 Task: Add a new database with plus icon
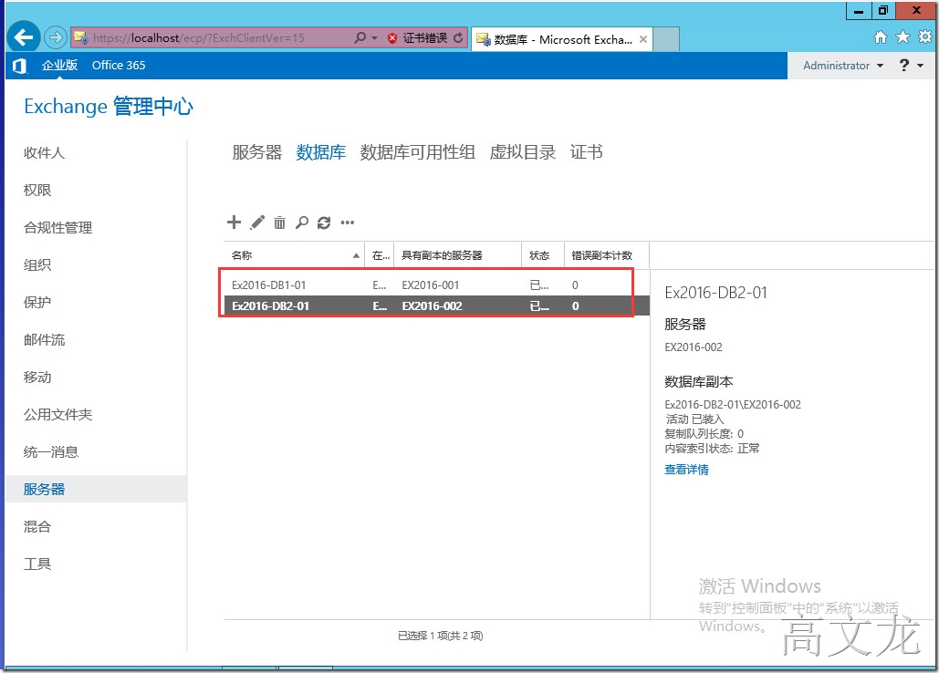(x=234, y=223)
